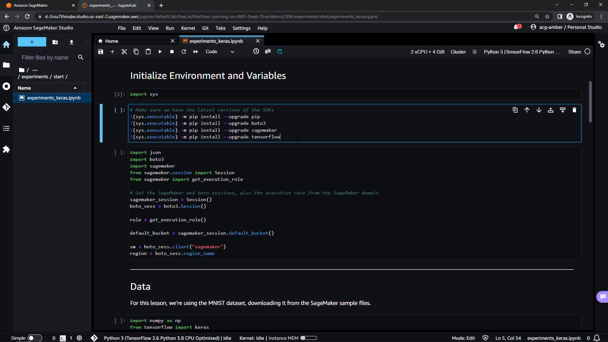
Task: Restart kernel and run all cells
Action: (x=196, y=52)
